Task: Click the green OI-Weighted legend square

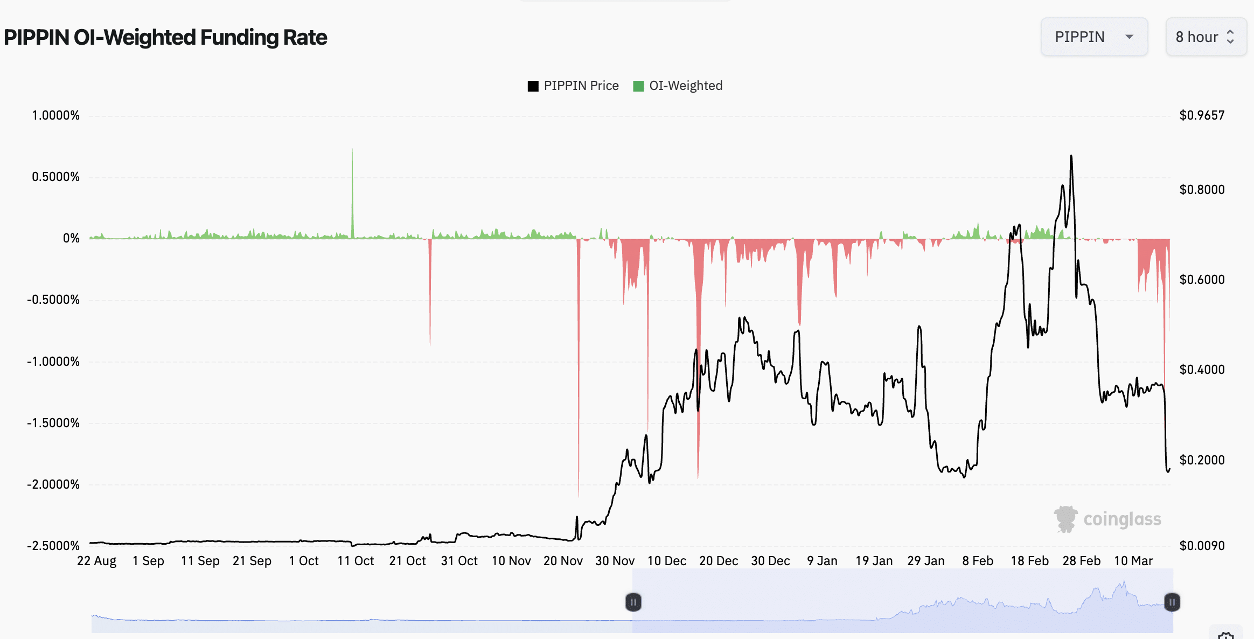Action: tap(638, 86)
